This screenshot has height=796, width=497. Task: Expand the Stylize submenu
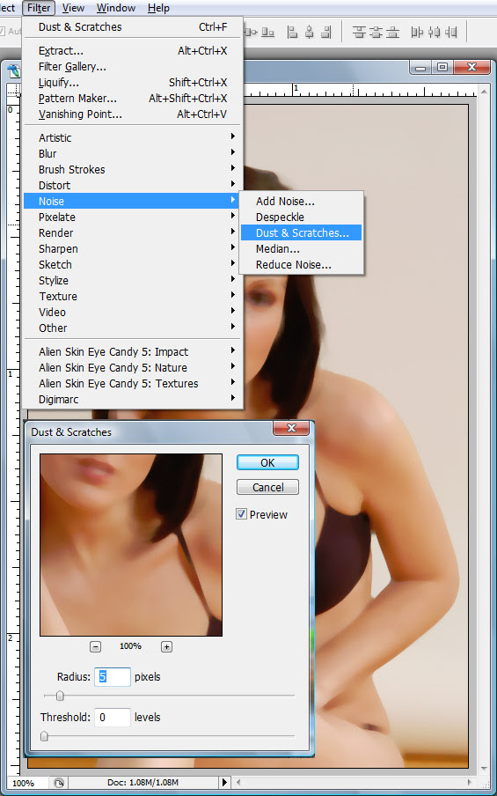point(134,280)
